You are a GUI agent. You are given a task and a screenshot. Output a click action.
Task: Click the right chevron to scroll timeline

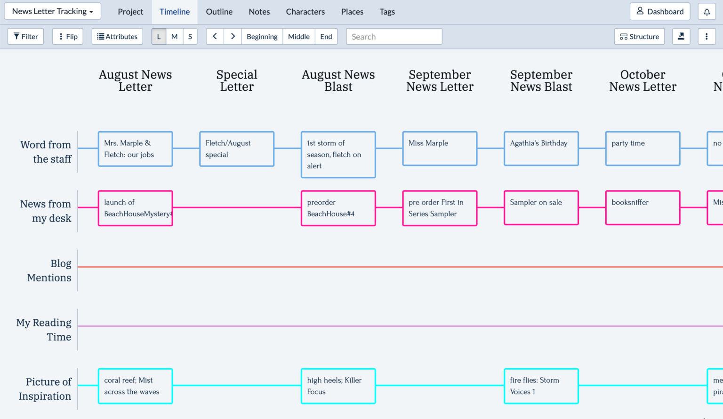(x=233, y=36)
